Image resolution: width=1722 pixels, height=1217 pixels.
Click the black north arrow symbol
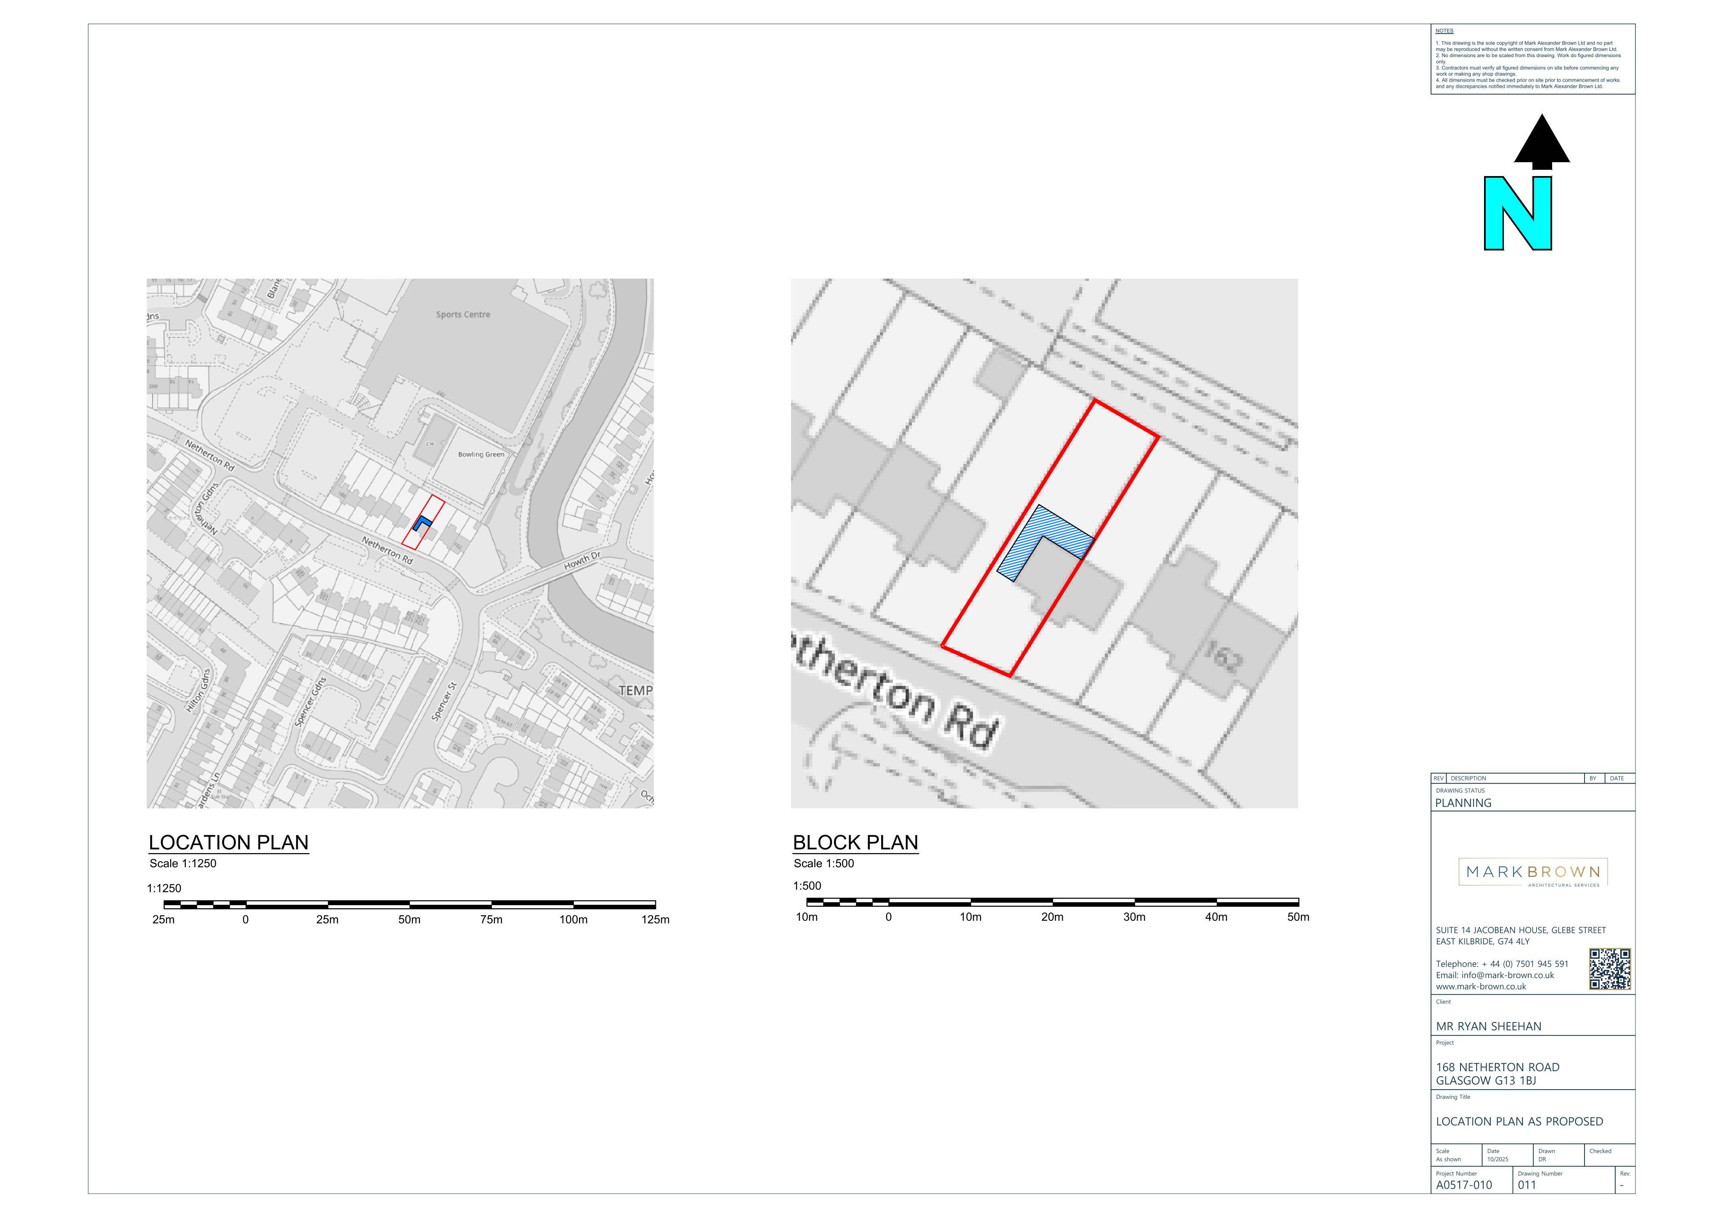[1541, 141]
